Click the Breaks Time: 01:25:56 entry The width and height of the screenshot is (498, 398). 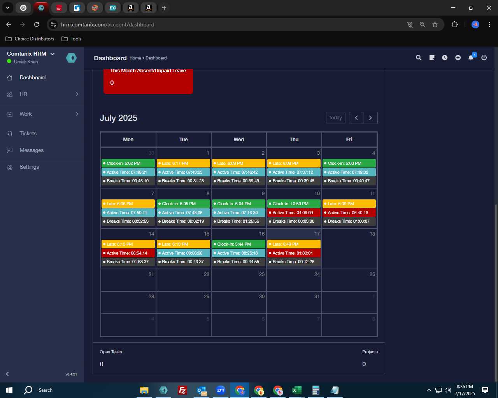coord(238,221)
